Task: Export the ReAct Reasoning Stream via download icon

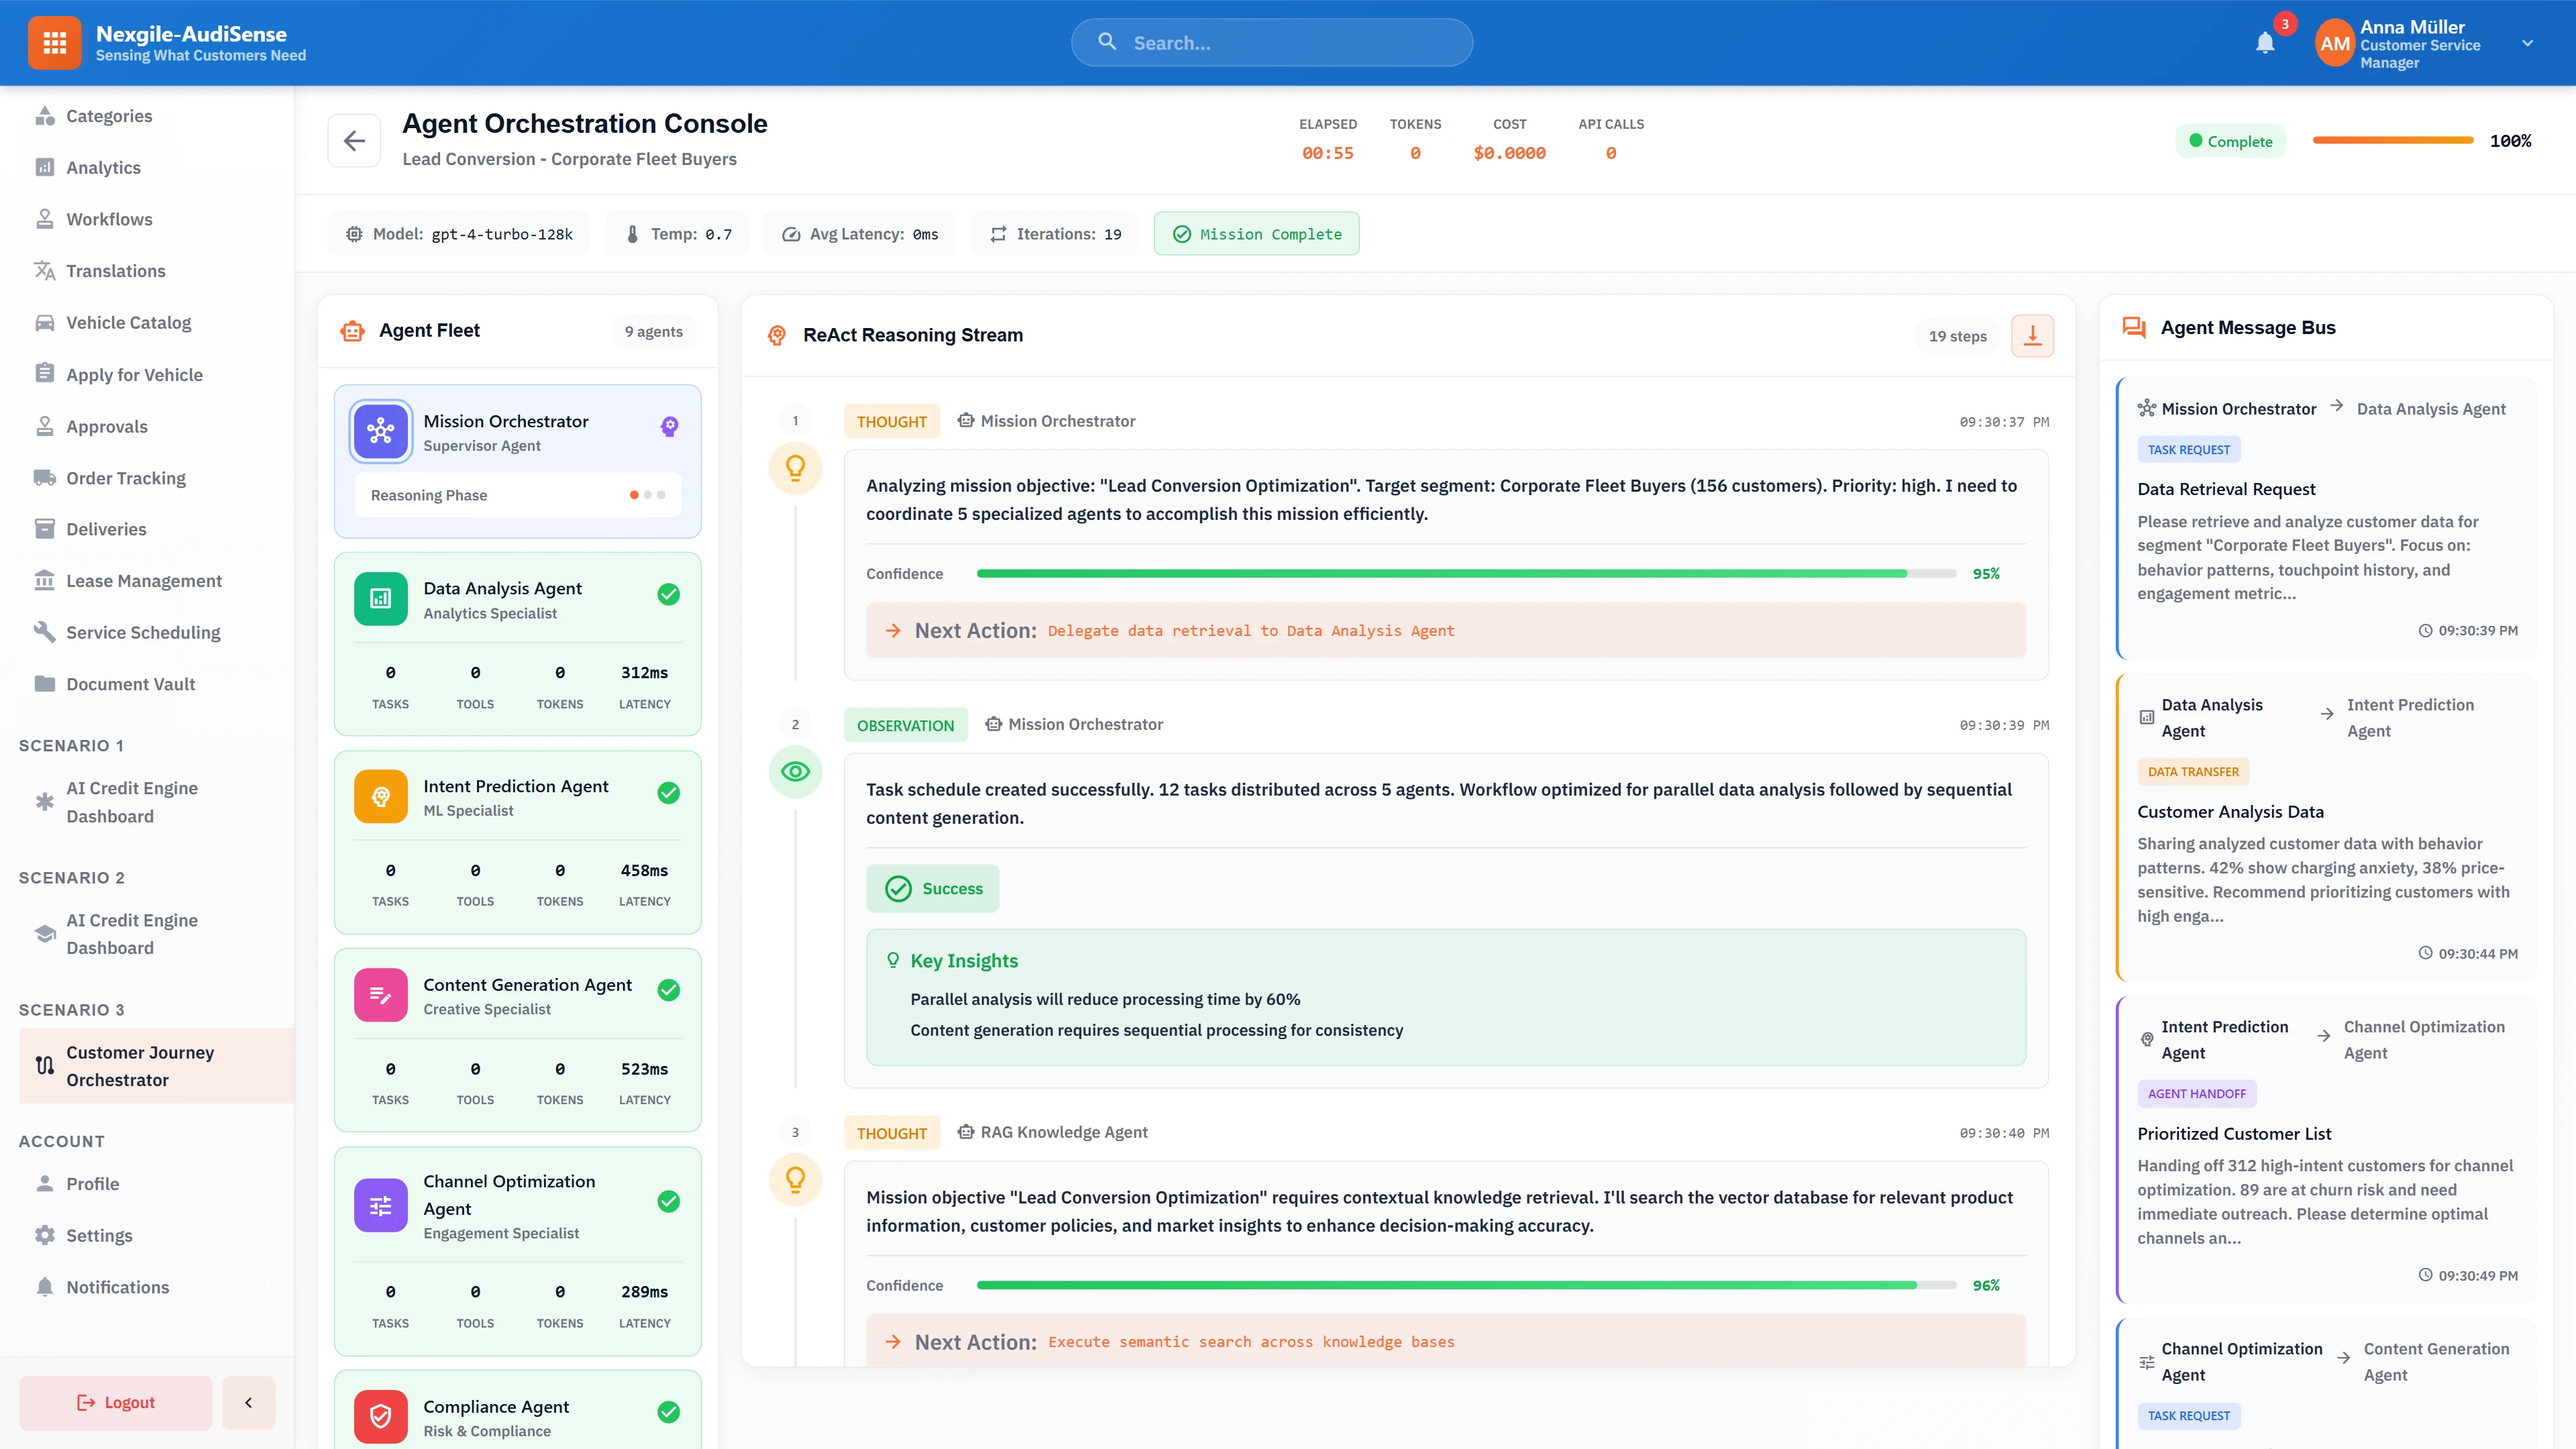Action: [x=2032, y=336]
